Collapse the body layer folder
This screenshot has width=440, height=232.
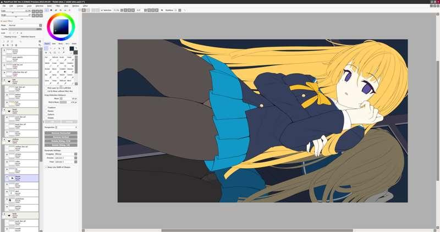click(9, 216)
